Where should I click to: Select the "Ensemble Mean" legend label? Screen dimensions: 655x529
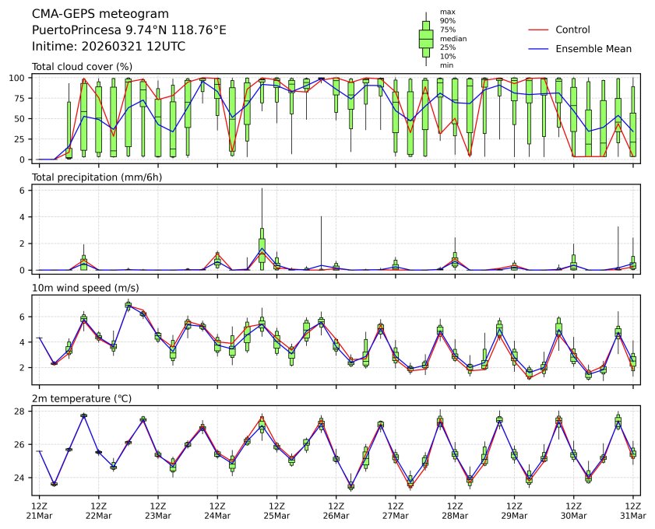[x=593, y=49]
